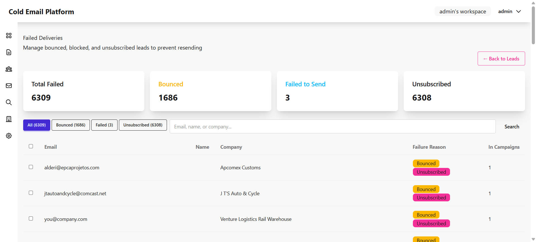The image size is (536, 242).
Task: Click the Failure Reason column header
Action: tap(429, 147)
